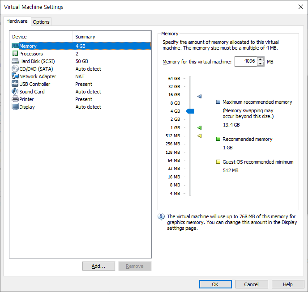Screen dimensions: 308x292
Task: Click the 64 GB tick on memory scale
Action: [x=184, y=79]
